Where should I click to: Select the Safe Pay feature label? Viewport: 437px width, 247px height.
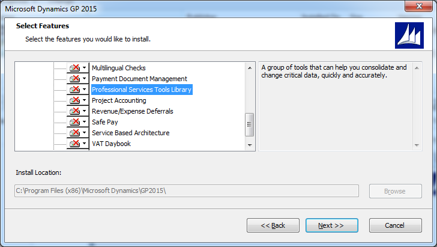(105, 122)
